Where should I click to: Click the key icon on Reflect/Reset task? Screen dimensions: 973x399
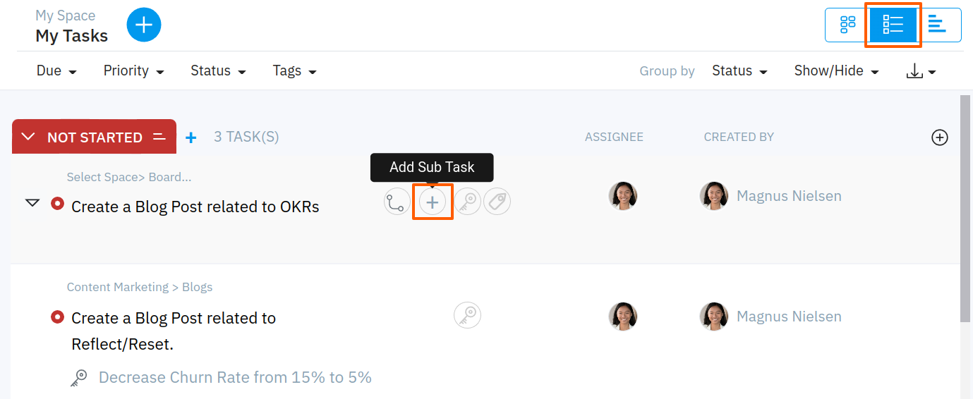click(467, 315)
